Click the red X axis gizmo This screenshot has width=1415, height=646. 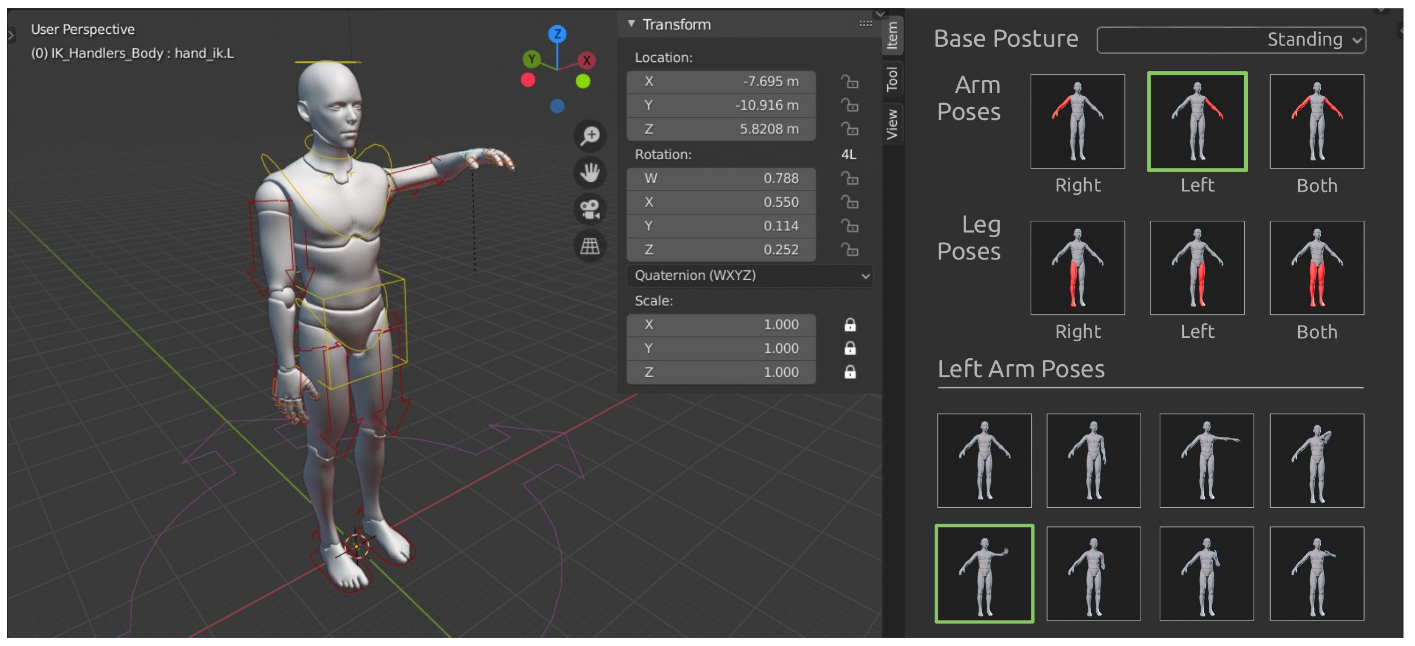pyautogui.click(x=587, y=60)
